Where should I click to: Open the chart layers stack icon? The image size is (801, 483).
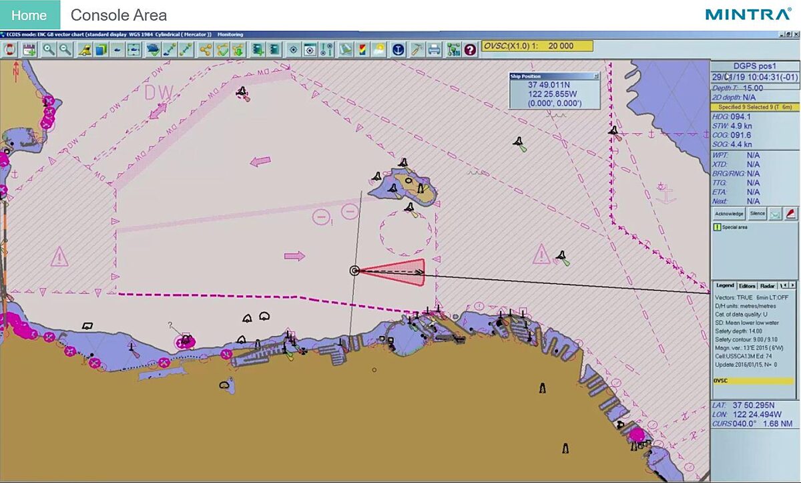[x=154, y=49]
